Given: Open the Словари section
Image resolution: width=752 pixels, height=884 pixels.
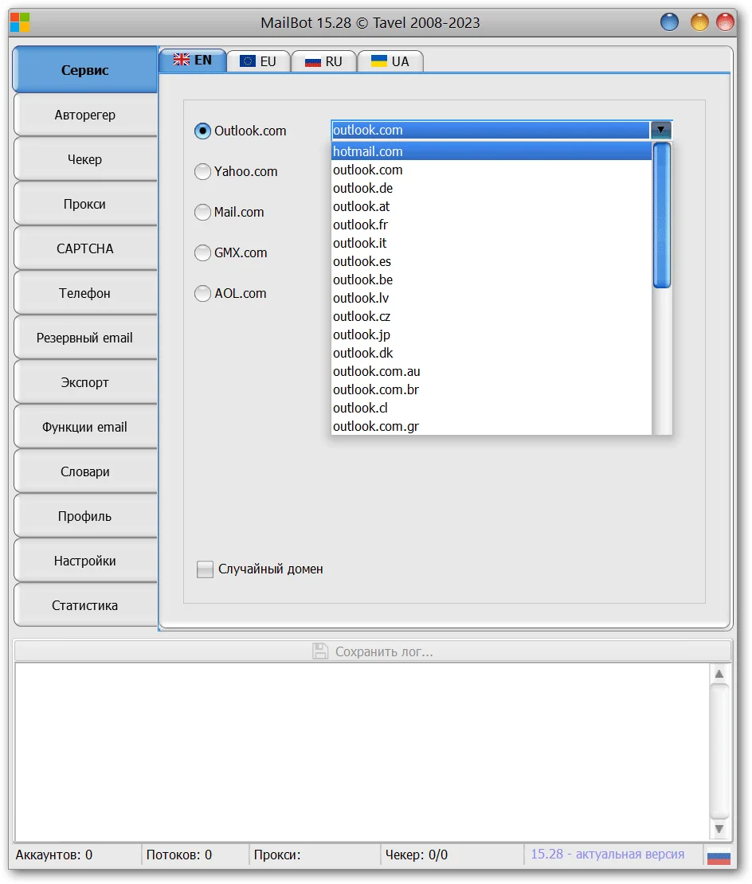Looking at the screenshot, I should point(85,471).
